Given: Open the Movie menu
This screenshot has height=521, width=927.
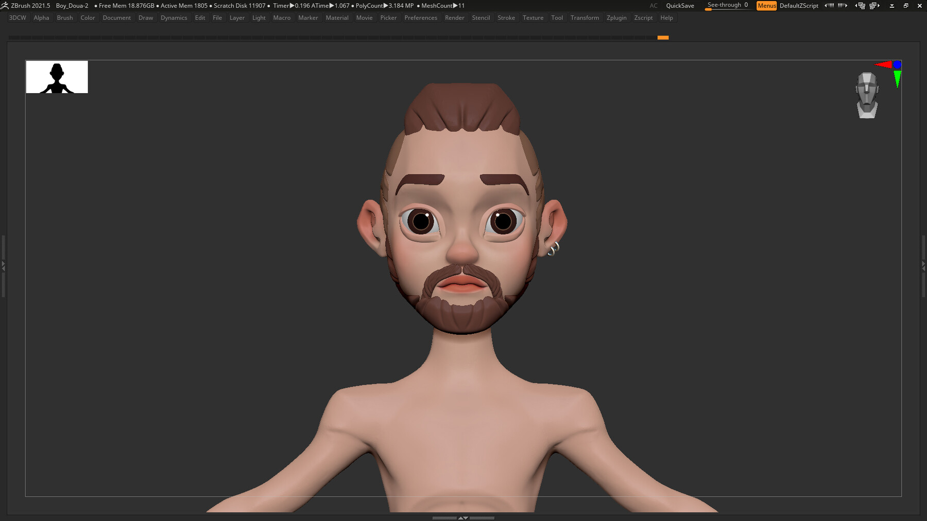Looking at the screenshot, I should (x=364, y=17).
